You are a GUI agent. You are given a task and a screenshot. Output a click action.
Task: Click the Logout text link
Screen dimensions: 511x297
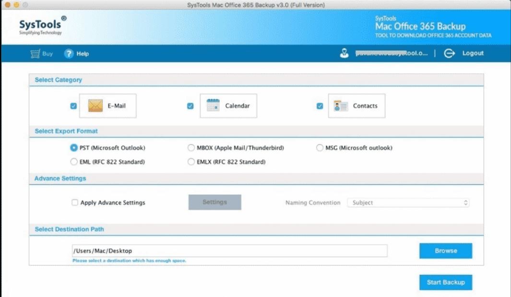(x=473, y=53)
